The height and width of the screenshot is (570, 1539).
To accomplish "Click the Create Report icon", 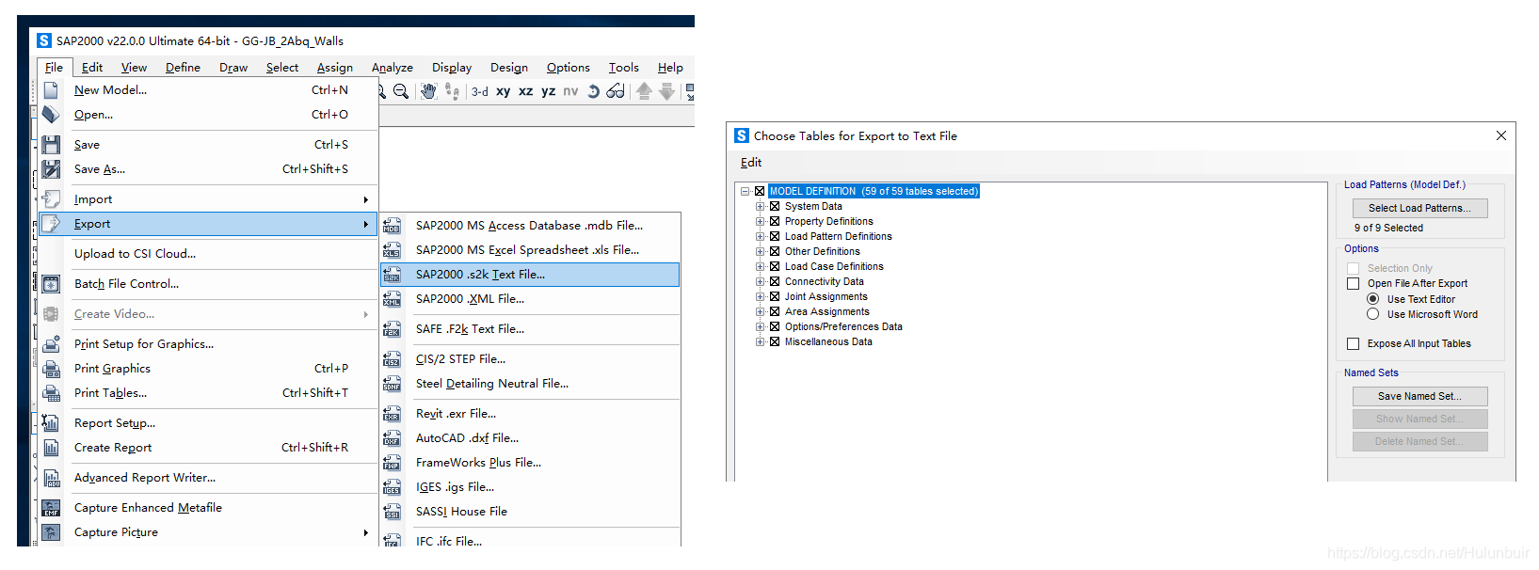I will point(51,448).
